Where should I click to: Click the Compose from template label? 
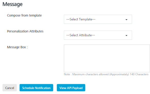24,15
